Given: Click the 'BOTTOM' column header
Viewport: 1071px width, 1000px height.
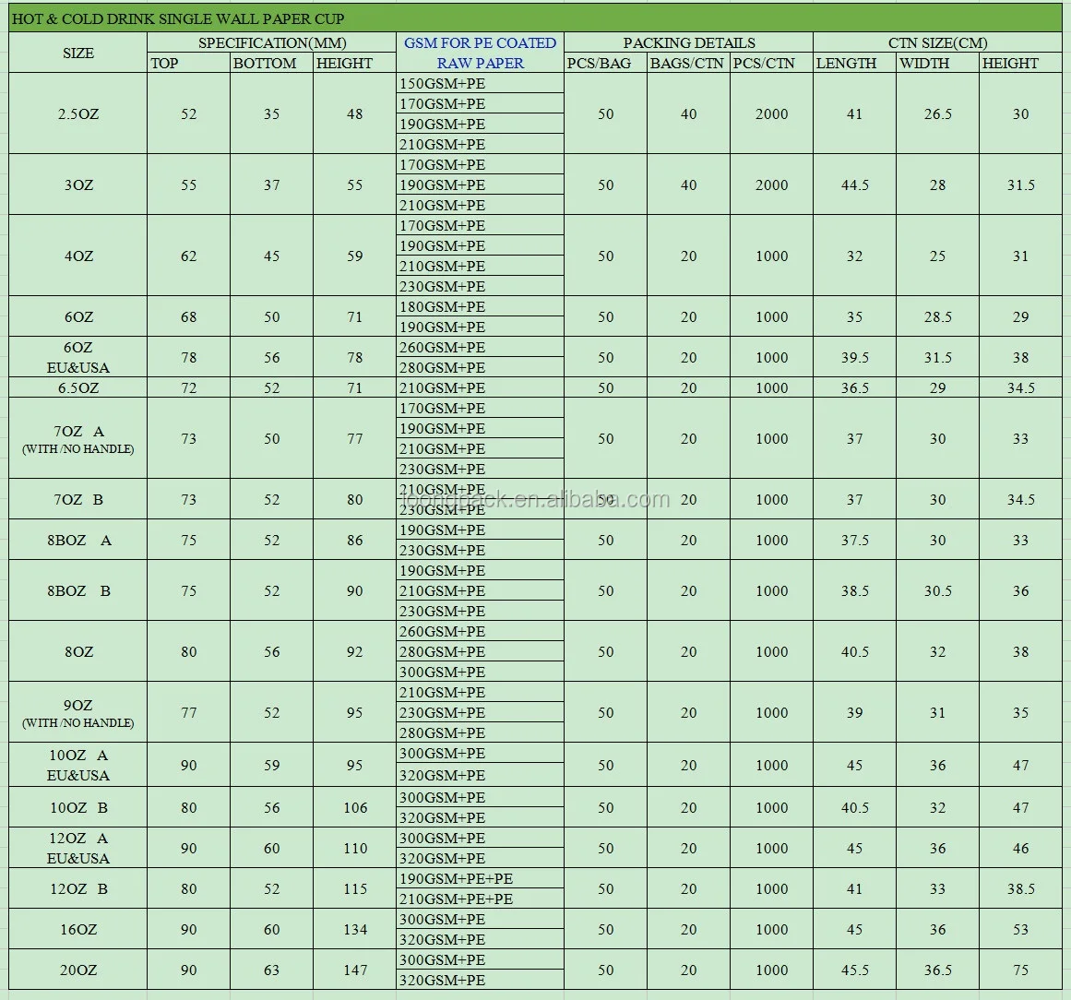Looking at the screenshot, I should [x=271, y=63].
